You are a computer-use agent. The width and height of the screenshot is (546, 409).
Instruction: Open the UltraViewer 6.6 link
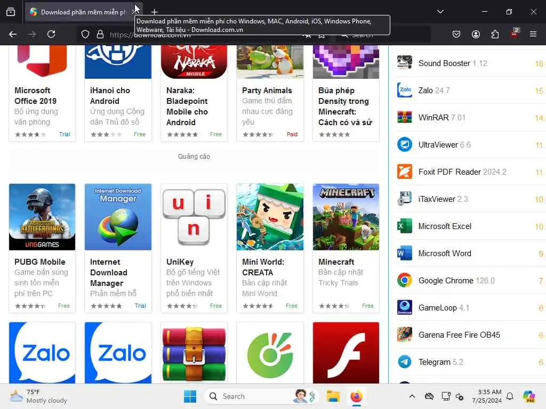[x=445, y=145]
